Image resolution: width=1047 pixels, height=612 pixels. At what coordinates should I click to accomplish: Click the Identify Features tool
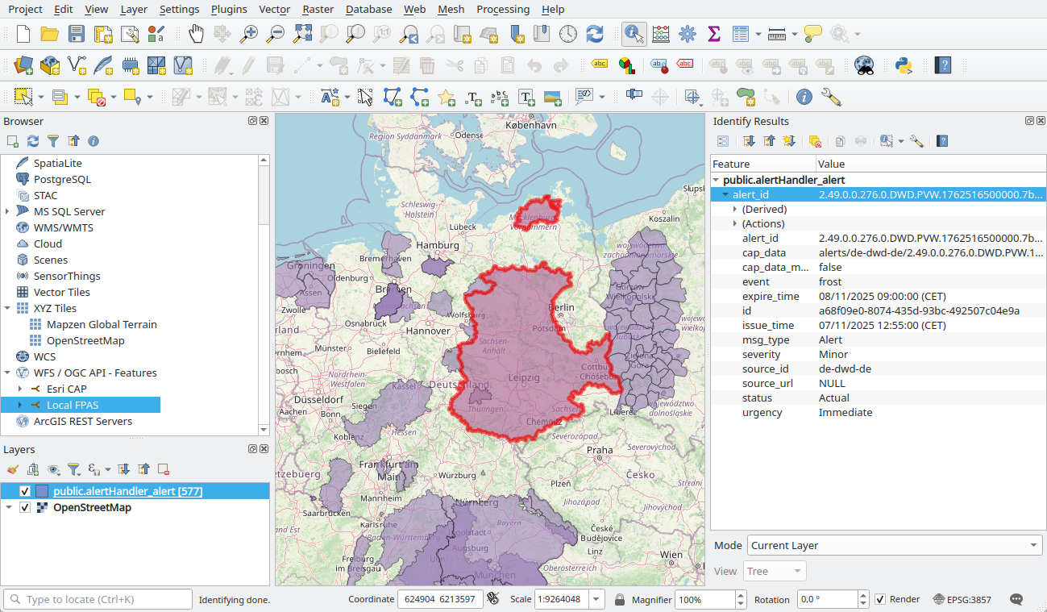[634, 34]
